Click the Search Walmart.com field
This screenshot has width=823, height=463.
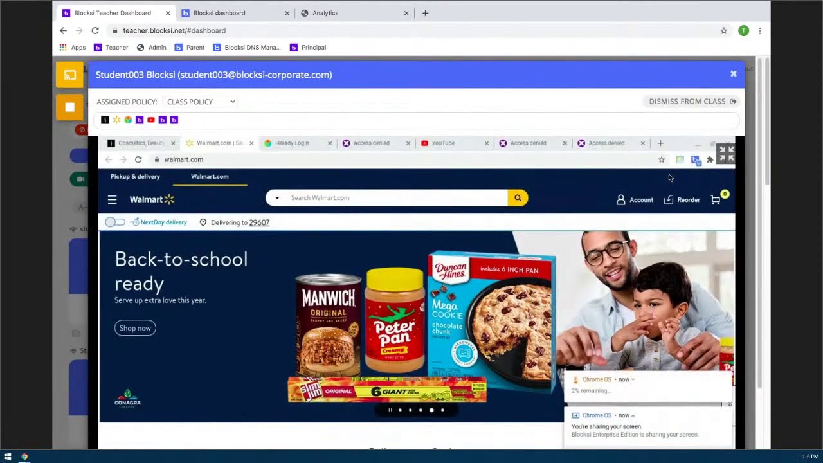395,198
